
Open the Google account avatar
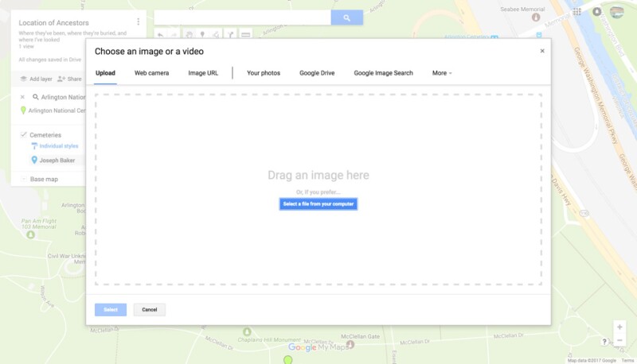tap(616, 12)
